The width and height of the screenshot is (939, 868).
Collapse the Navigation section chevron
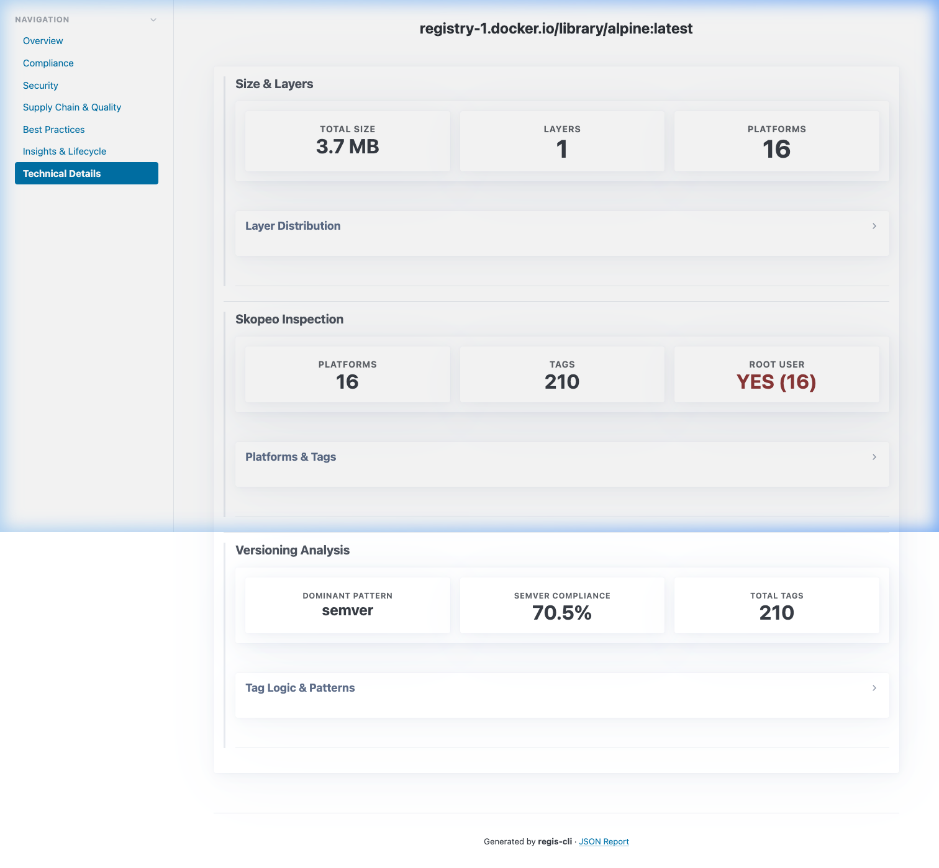coord(153,20)
